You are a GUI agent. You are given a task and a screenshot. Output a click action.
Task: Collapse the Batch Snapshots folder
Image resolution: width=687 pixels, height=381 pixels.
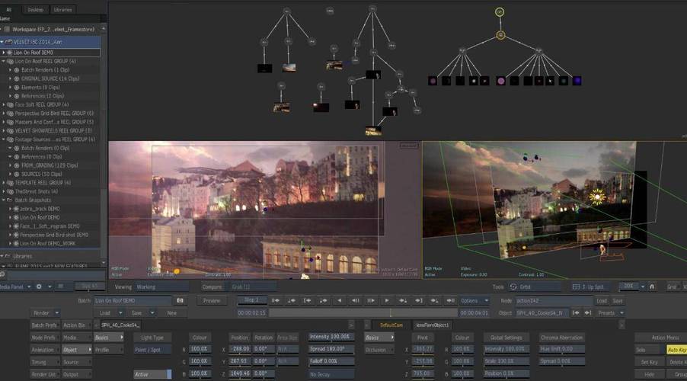click(4, 200)
